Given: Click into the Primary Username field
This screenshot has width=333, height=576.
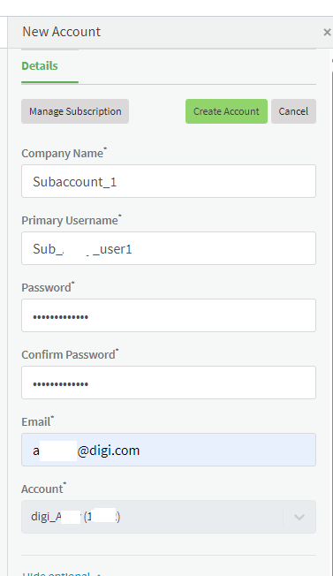Looking at the screenshot, I should (x=169, y=248).
